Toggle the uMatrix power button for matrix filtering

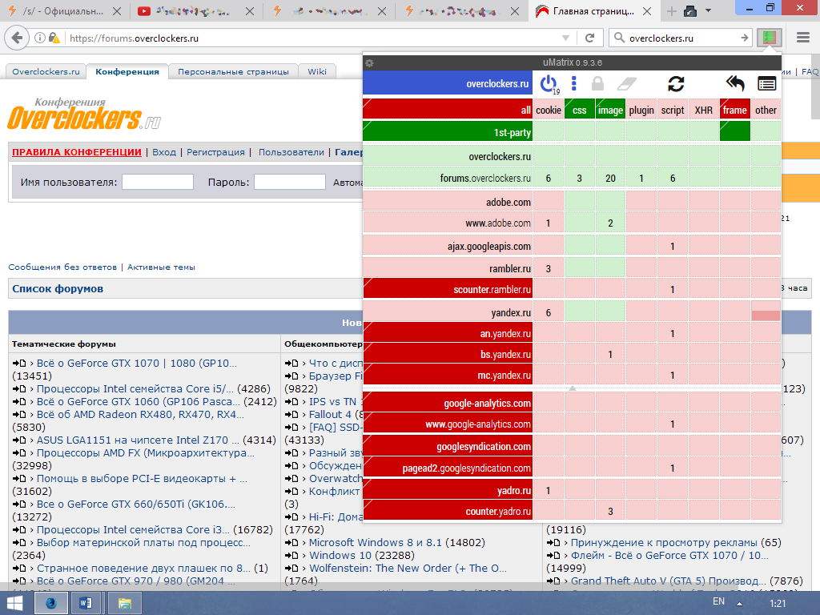(548, 83)
